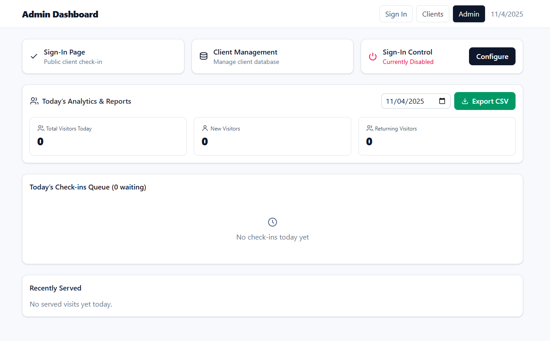Select the Clients navigation tab
This screenshot has width=550, height=341.
click(432, 14)
